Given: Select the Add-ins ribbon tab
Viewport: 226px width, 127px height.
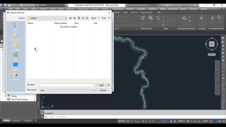Looking at the screenshot, I should (x=134, y=12).
